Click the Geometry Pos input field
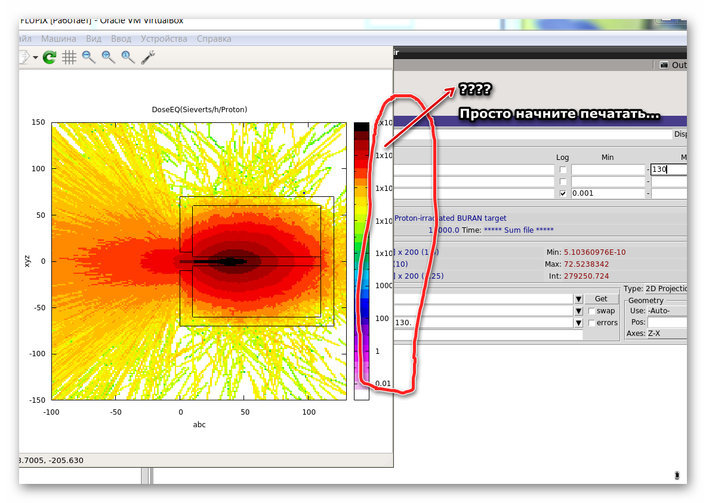Viewport: 706px width, 503px height. point(667,322)
